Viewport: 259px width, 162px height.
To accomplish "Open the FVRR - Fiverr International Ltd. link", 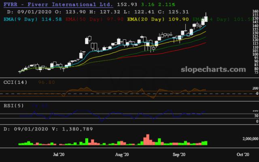I will [58, 4].
